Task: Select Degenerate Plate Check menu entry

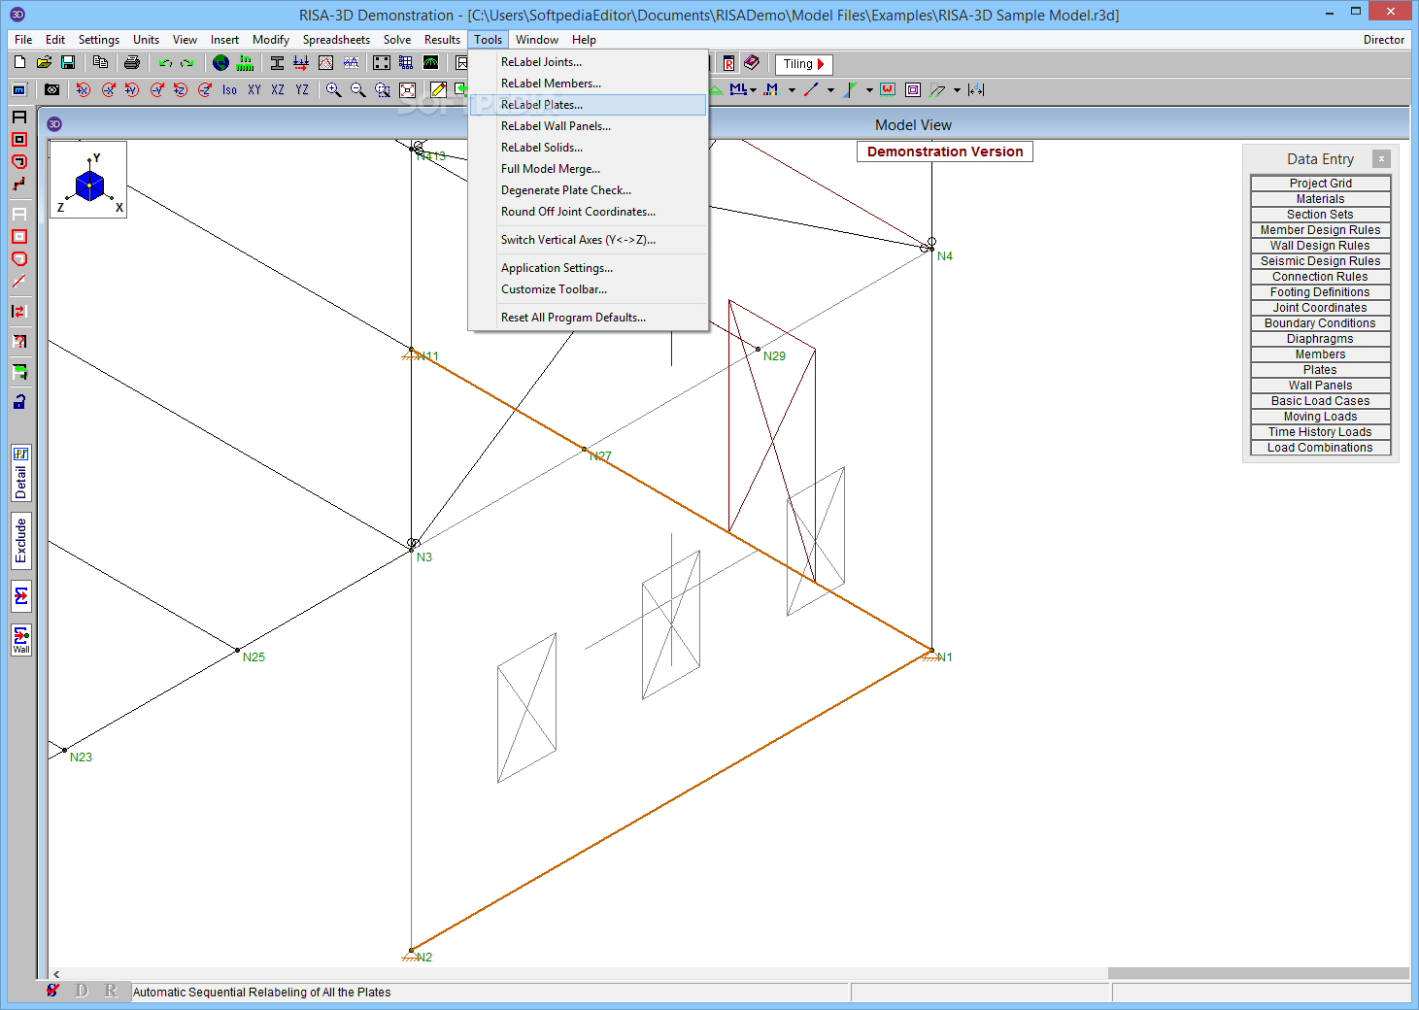Action: click(588, 190)
